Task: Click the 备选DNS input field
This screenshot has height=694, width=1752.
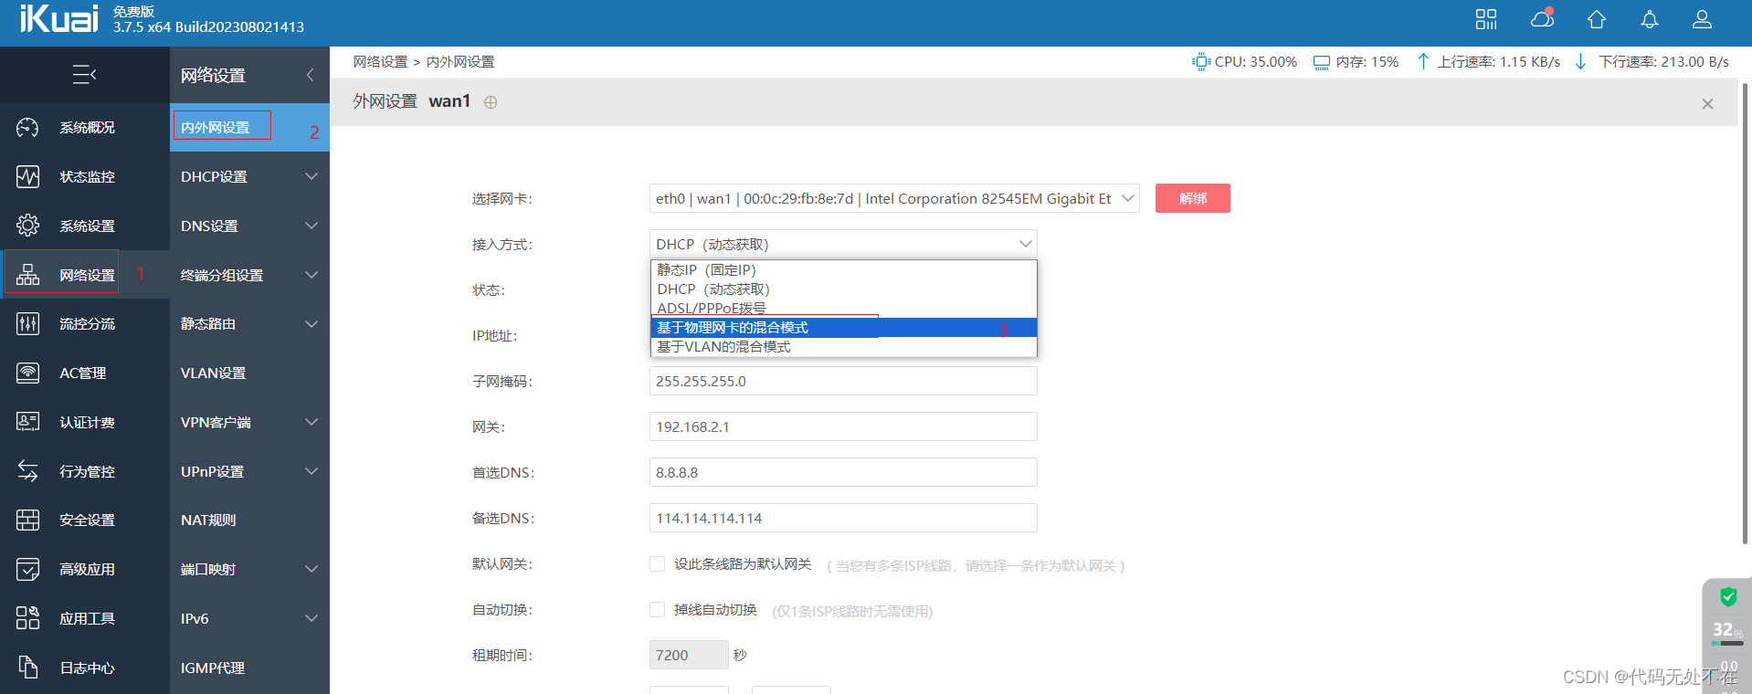Action: click(843, 518)
